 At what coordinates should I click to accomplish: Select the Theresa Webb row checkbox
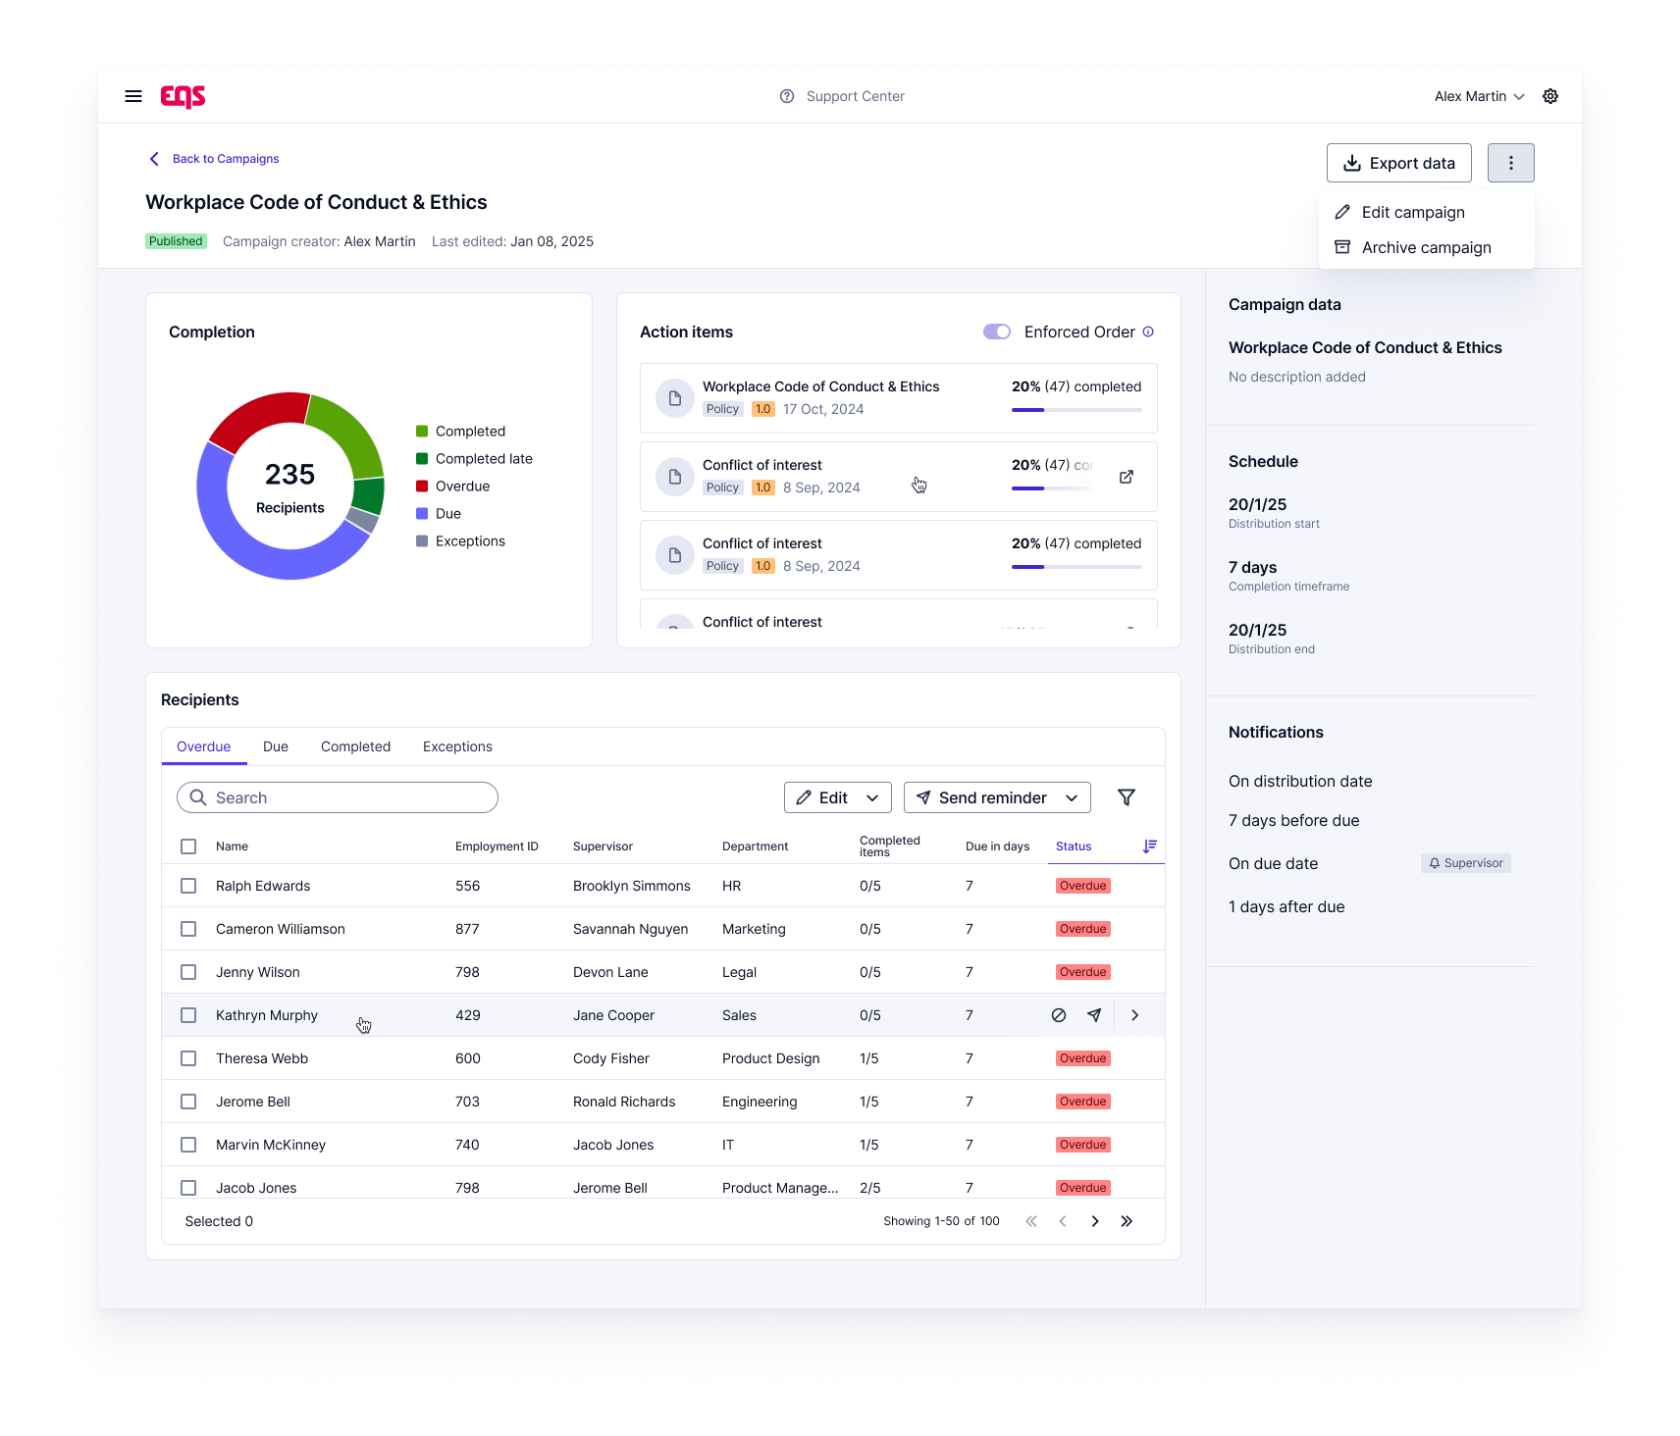click(188, 1058)
